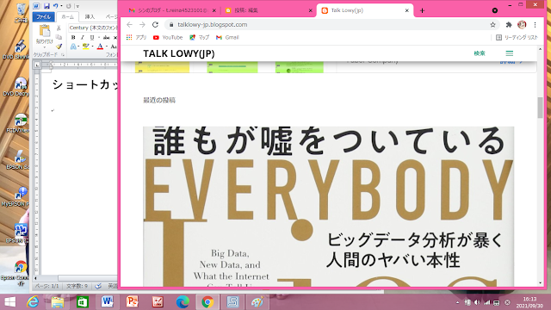Open the YouTube bookmark
This screenshot has height=310, width=551.
click(x=168, y=37)
